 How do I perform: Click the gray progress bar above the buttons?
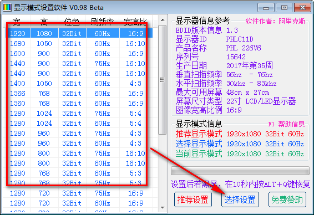[240, 171]
